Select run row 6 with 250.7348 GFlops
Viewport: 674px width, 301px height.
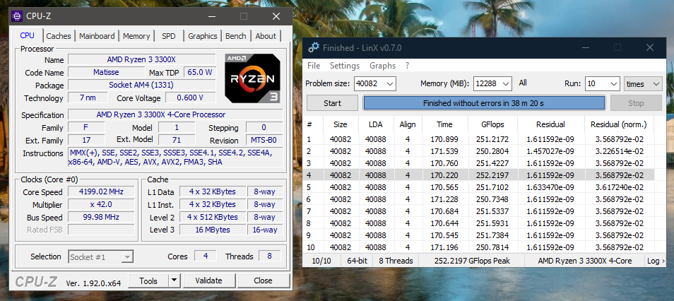pos(479,199)
